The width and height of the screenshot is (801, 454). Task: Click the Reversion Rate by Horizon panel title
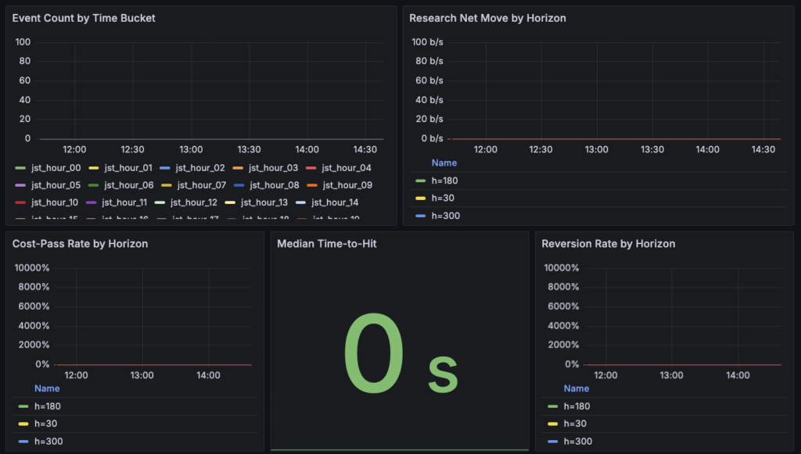608,244
